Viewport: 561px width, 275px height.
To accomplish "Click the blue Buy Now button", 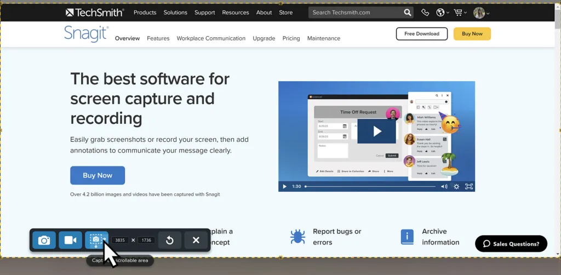I will 98,175.
